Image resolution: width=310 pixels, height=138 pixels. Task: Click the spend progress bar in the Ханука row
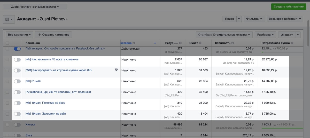point(282,128)
